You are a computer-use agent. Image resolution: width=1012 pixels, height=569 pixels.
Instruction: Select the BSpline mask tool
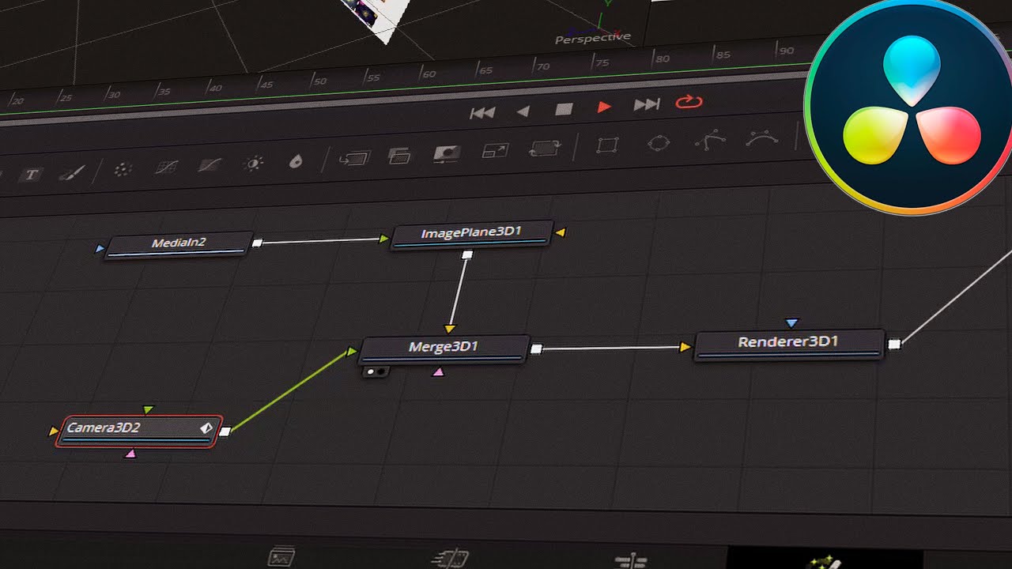[x=762, y=138]
